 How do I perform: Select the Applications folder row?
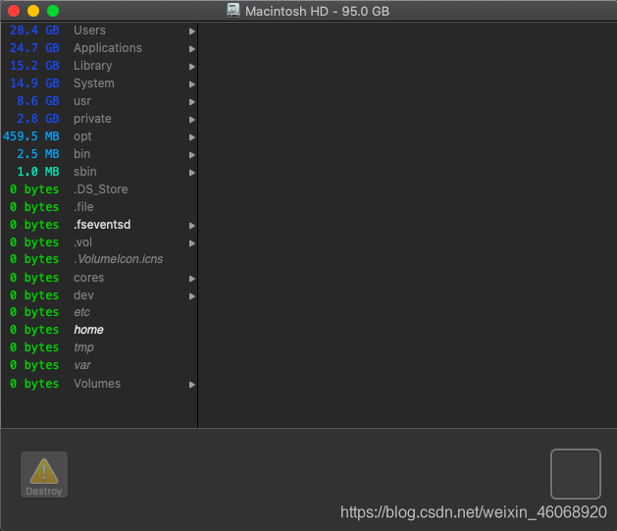pos(99,48)
